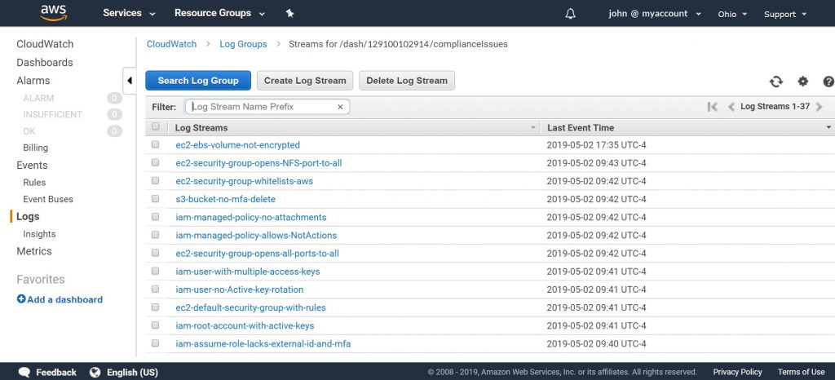
Task: Open the settings gear for log streams
Action: (802, 82)
